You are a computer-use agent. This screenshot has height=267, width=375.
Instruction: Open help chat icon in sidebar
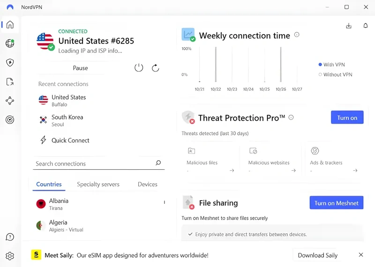10,237
